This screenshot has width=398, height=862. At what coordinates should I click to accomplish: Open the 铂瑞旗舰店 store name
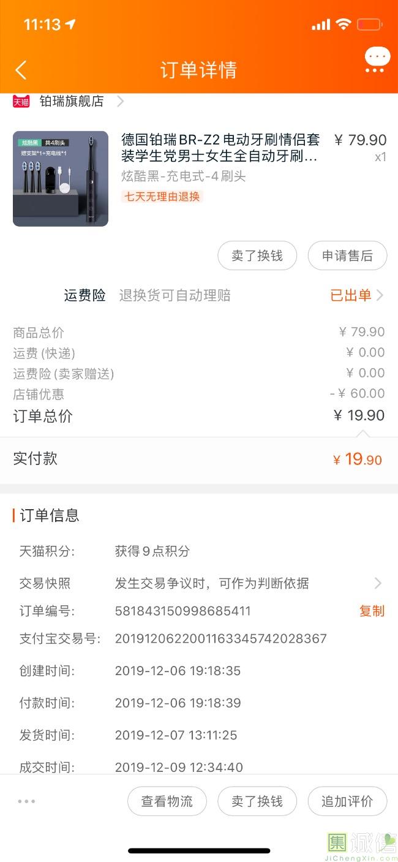[x=72, y=102]
